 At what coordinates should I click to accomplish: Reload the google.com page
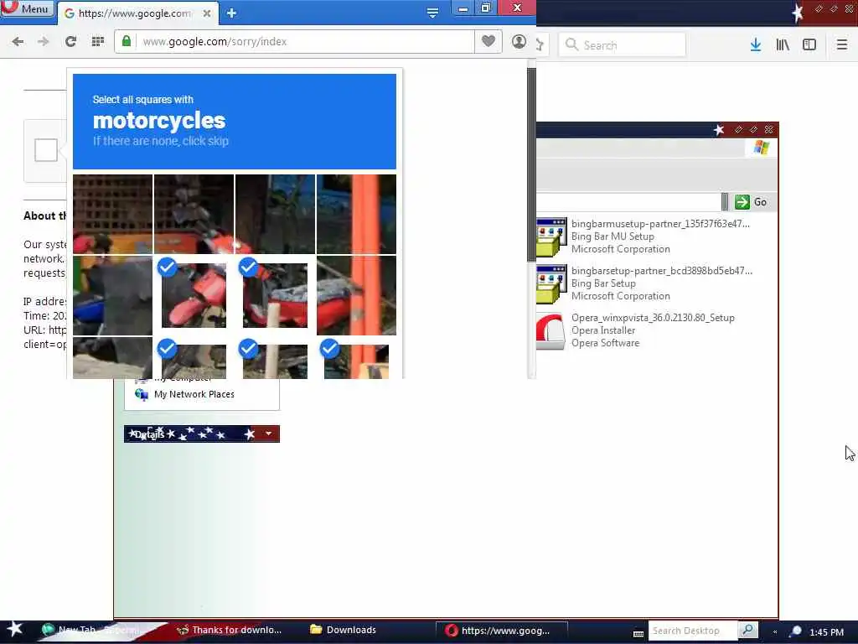70,42
